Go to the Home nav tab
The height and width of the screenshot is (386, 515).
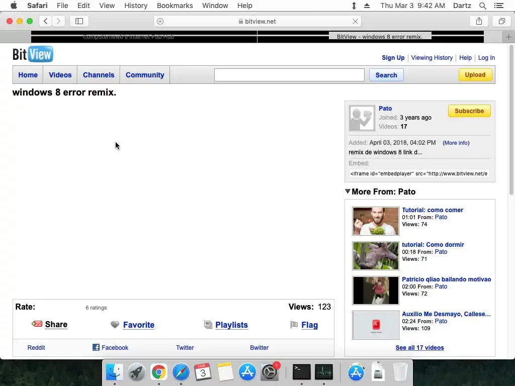pyautogui.click(x=28, y=75)
